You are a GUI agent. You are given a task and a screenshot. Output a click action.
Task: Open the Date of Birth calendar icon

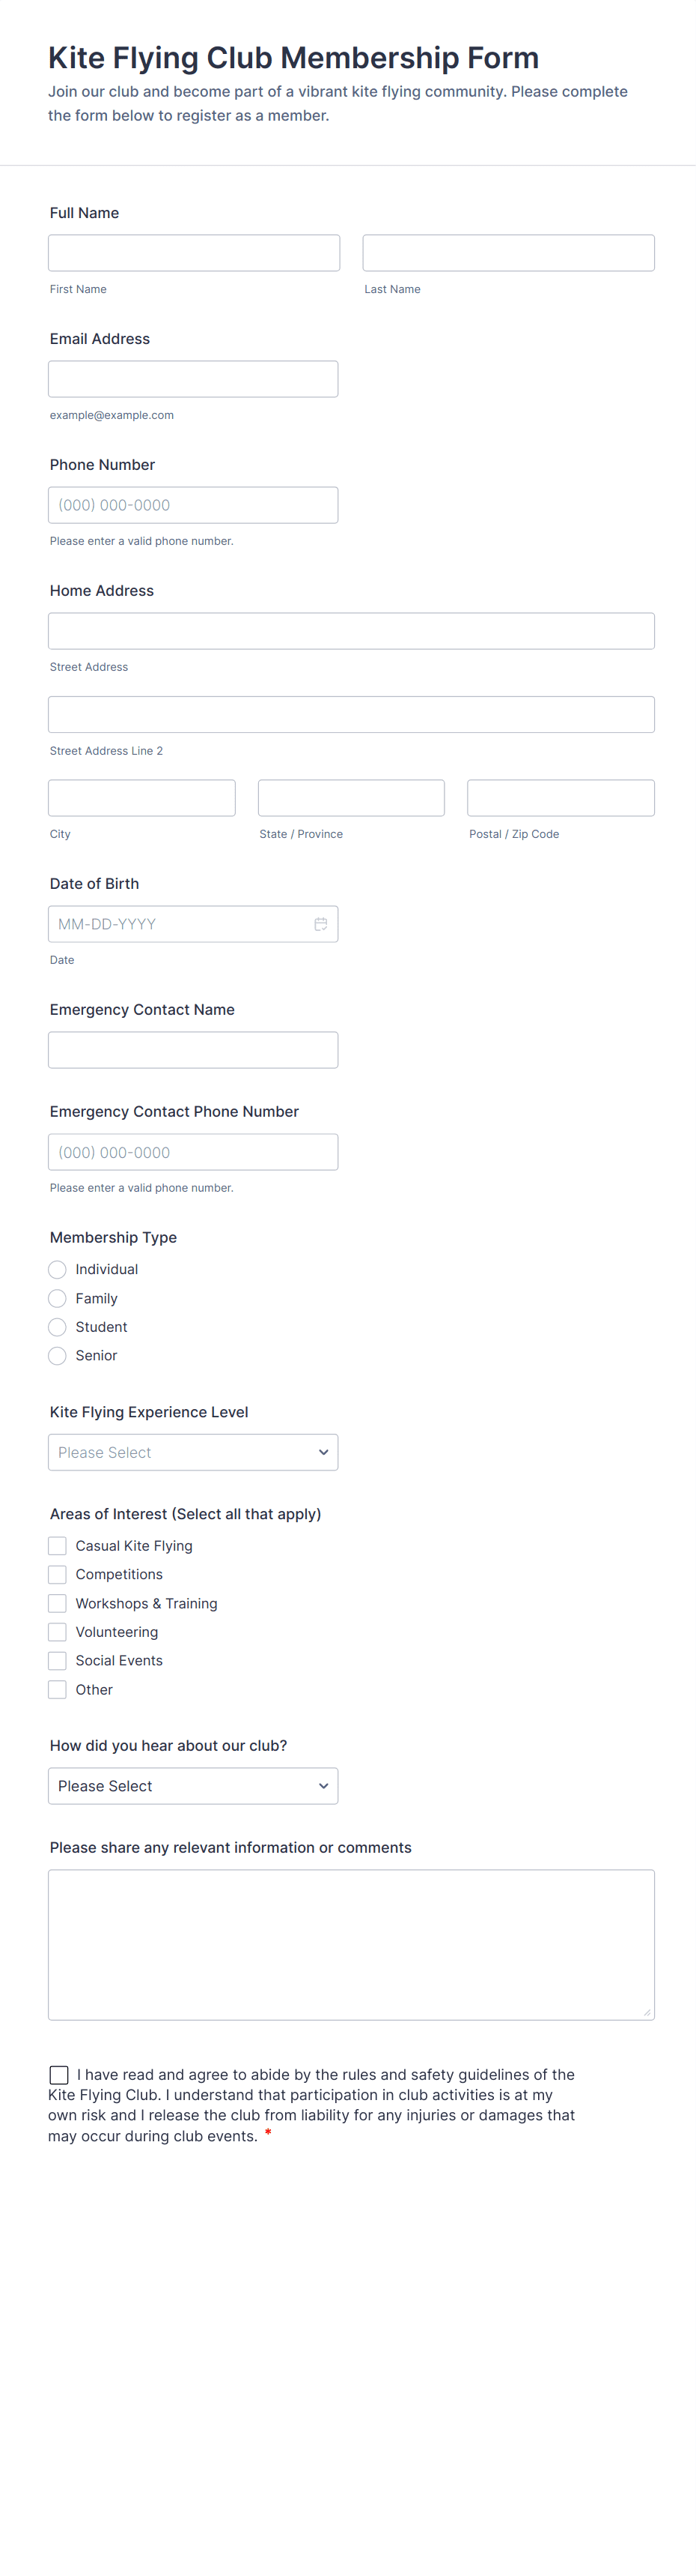320,924
